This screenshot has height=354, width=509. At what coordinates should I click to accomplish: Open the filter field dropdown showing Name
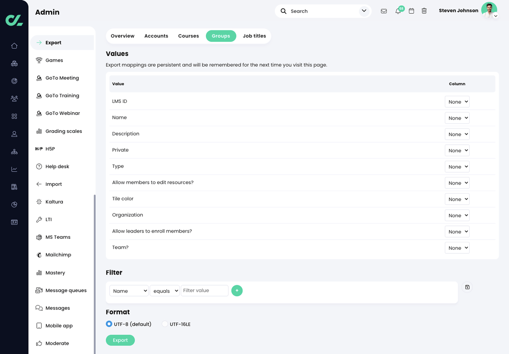pyautogui.click(x=129, y=290)
